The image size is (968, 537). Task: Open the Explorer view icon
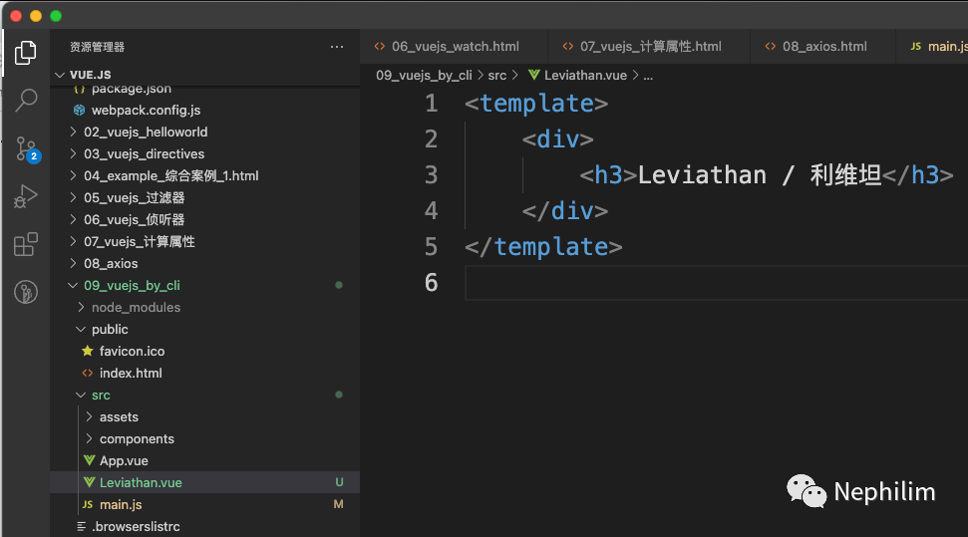point(26,52)
